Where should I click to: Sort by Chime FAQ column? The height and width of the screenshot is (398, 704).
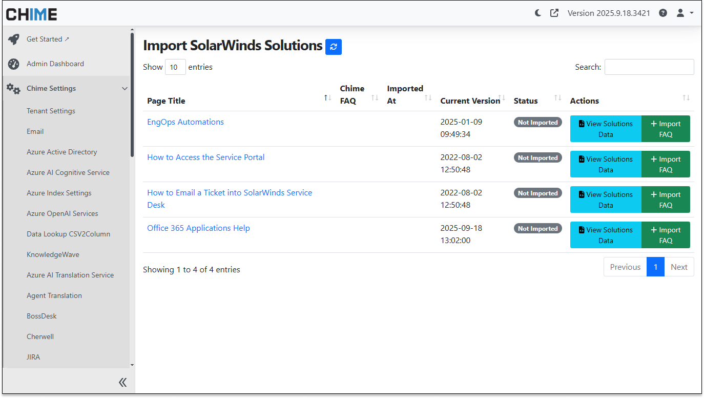click(359, 95)
